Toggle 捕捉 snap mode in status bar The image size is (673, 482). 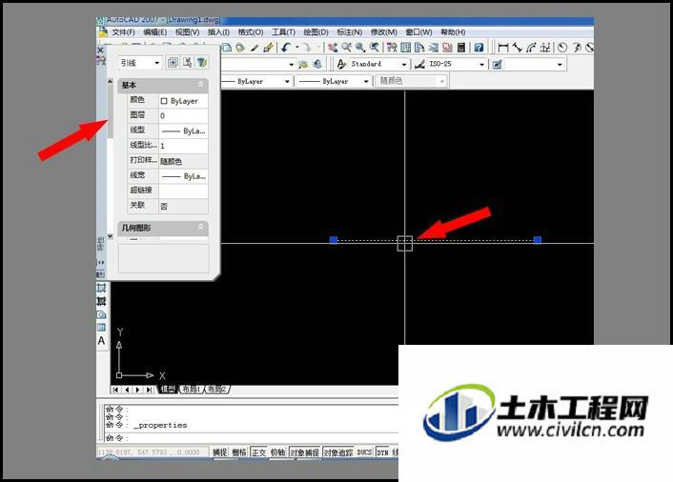coord(220,452)
